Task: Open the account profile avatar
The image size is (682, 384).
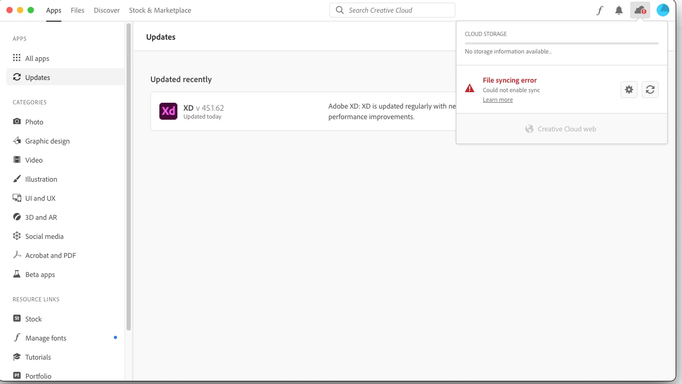Action: click(663, 10)
